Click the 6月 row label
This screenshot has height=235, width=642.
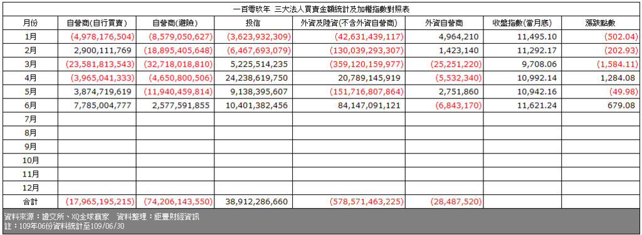click(30, 106)
